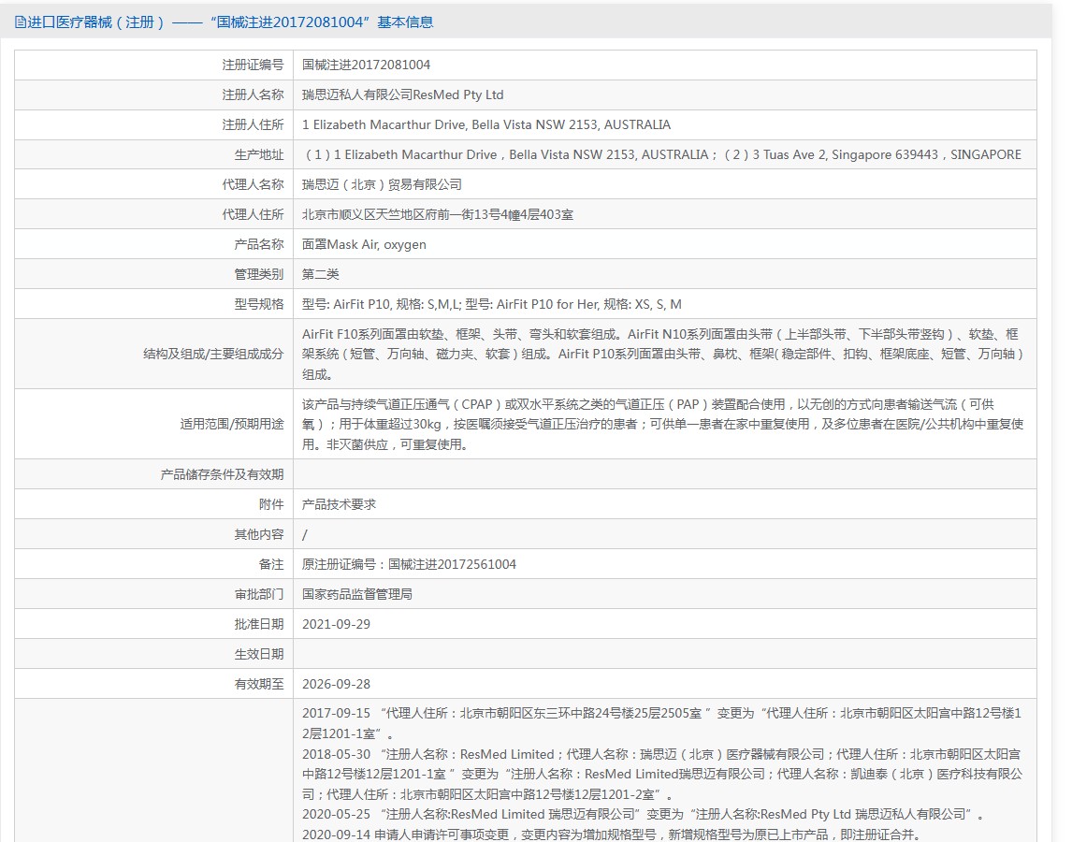Click the page title 进口医疗器械（注册）基本信息
The image size is (1072, 842).
230,22
